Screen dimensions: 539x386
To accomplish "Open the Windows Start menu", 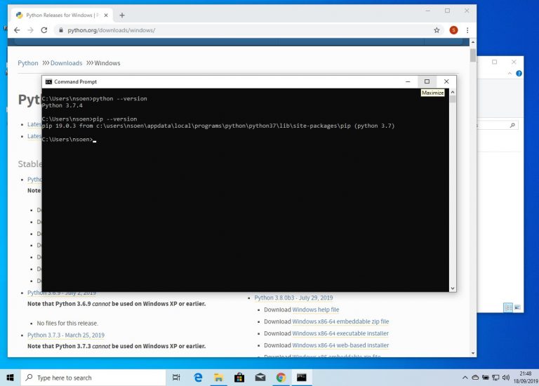I will point(11,378).
